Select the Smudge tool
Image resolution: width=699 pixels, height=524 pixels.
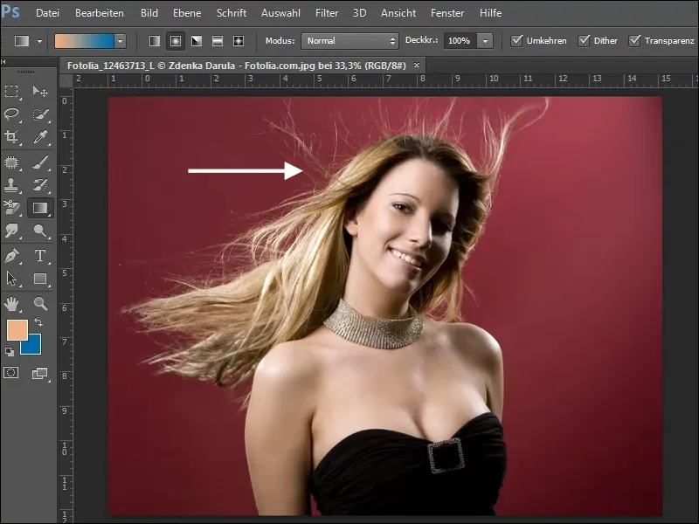11,231
